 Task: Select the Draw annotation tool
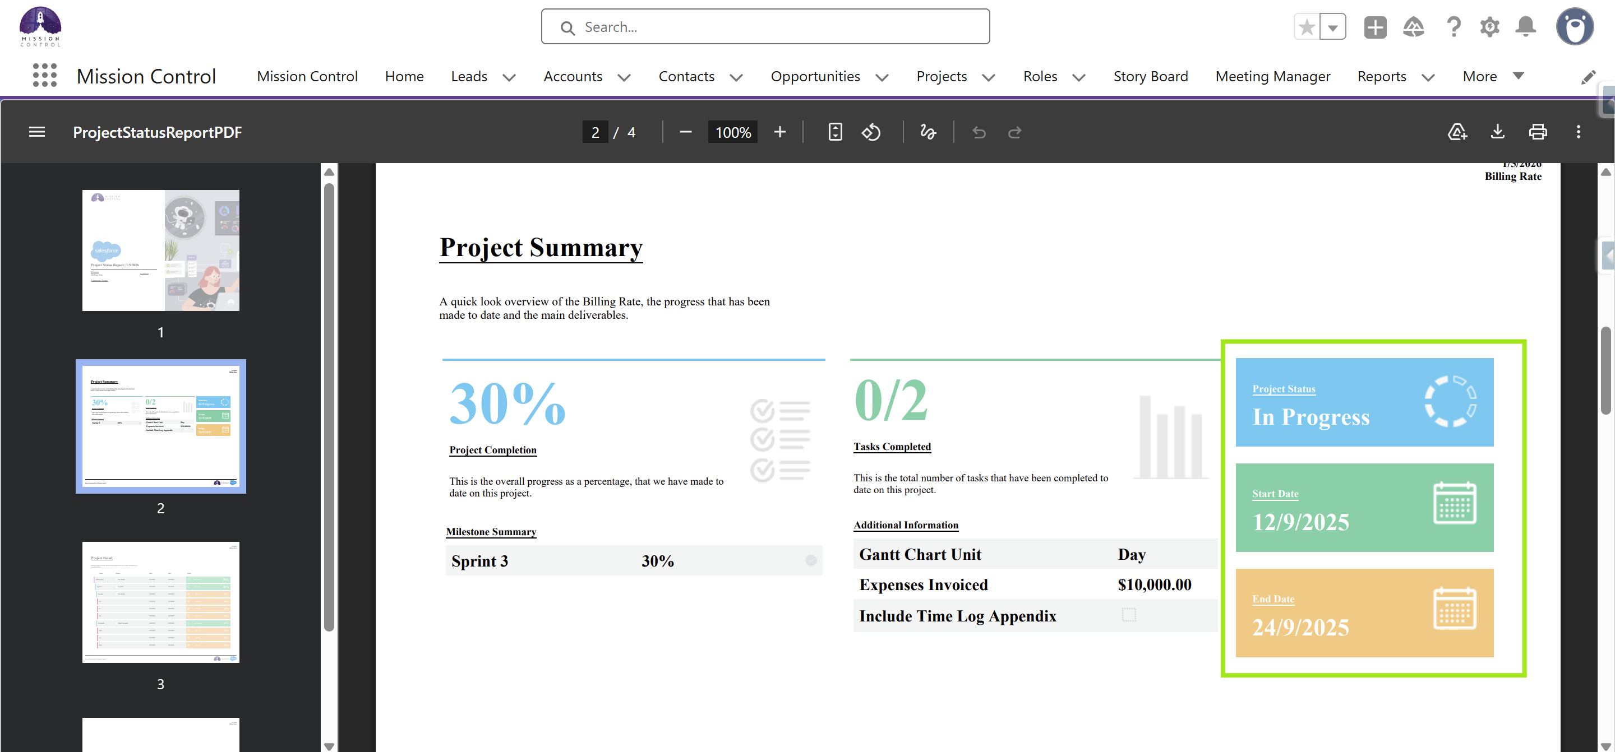click(928, 132)
